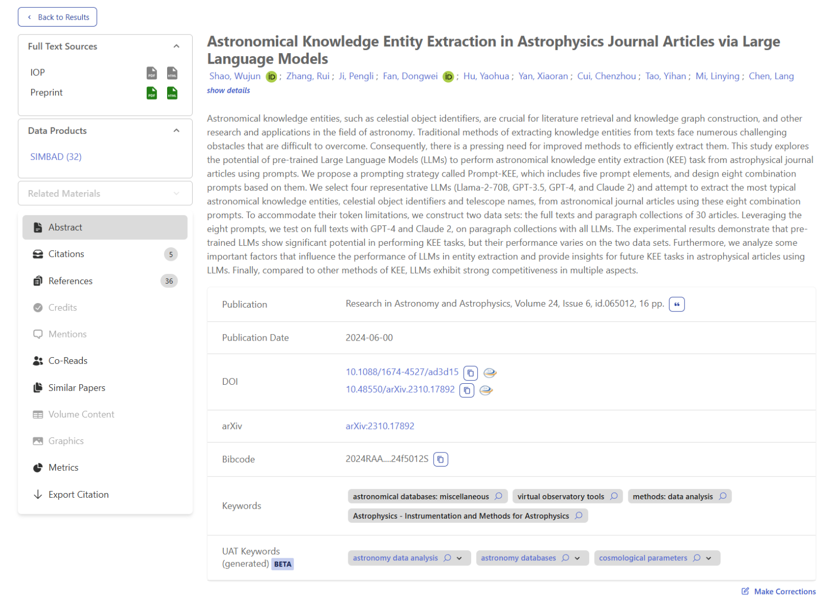Open the 'cosmological parameters' UAT keyword dropdown
The width and height of the screenshot is (833, 605).
709,558
